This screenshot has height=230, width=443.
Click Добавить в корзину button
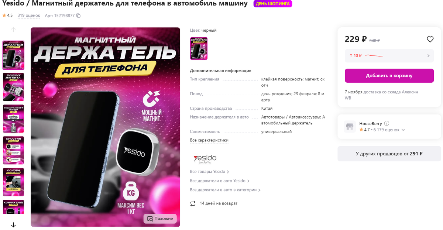pos(389,76)
